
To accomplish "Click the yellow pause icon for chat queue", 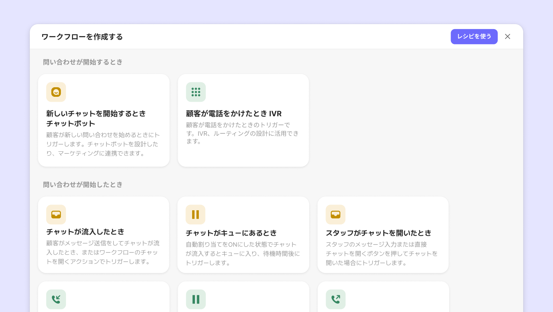I will coord(195,214).
